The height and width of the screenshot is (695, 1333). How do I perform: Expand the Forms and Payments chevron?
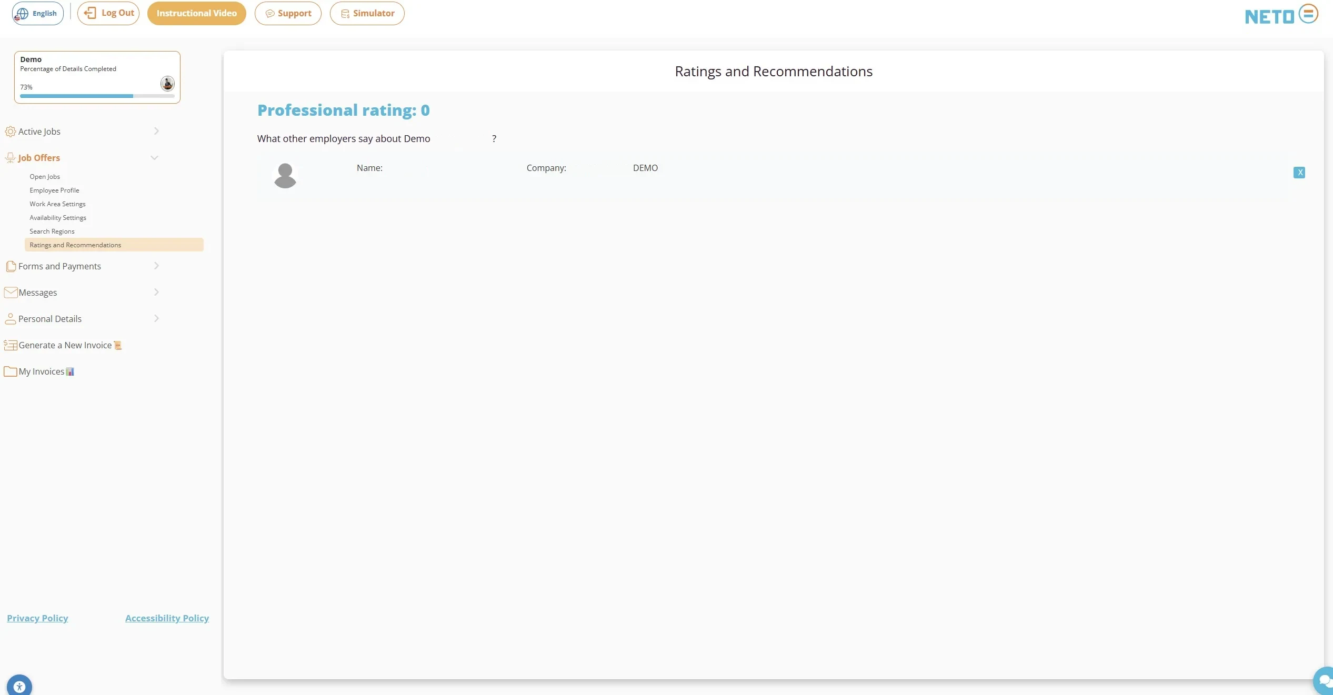click(x=156, y=266)
